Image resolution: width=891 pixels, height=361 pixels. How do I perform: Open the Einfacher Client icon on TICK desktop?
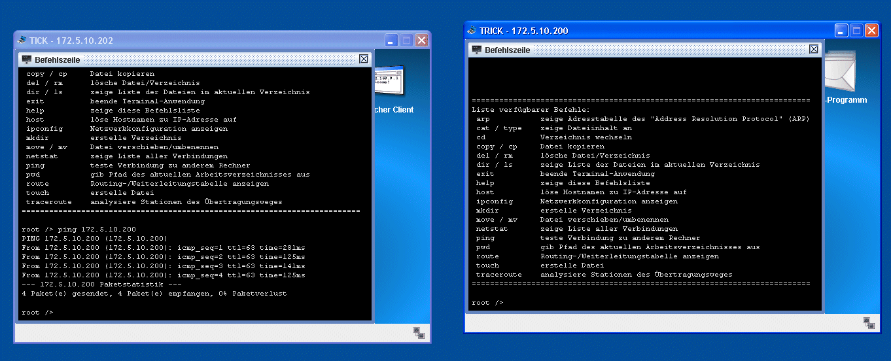click(389, 82)
